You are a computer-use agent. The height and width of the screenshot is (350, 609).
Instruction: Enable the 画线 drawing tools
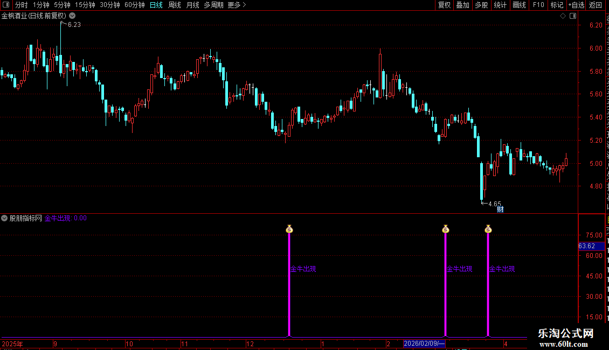[x=520, y=5]
